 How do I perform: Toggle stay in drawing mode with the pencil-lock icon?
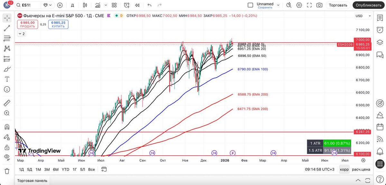click(7, 137)
